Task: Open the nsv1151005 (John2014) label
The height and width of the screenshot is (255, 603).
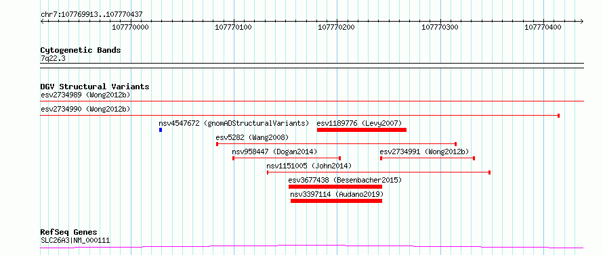Action: [x=309, y=166]
